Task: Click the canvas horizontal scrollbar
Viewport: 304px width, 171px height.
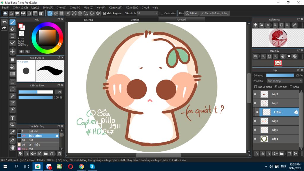Action: [159, 155]
